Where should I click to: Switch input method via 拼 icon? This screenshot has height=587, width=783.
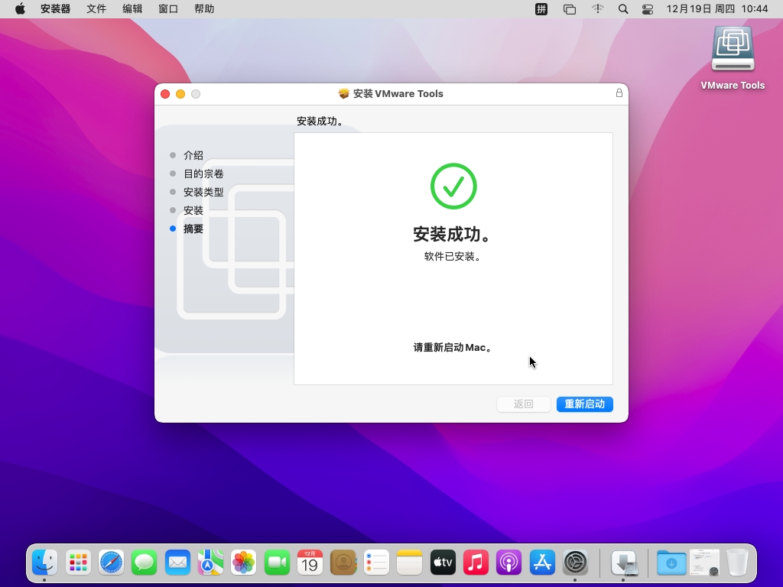tap(541, 9)
